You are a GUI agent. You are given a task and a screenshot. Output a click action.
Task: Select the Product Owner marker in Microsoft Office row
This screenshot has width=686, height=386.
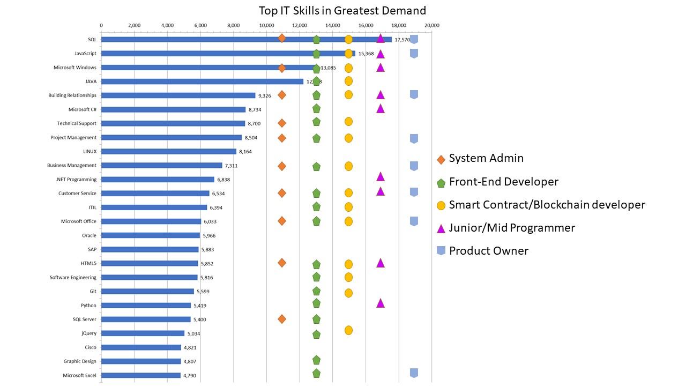point(414,221)
